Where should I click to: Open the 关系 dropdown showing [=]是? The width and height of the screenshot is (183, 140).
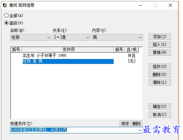tap(72, 37)
